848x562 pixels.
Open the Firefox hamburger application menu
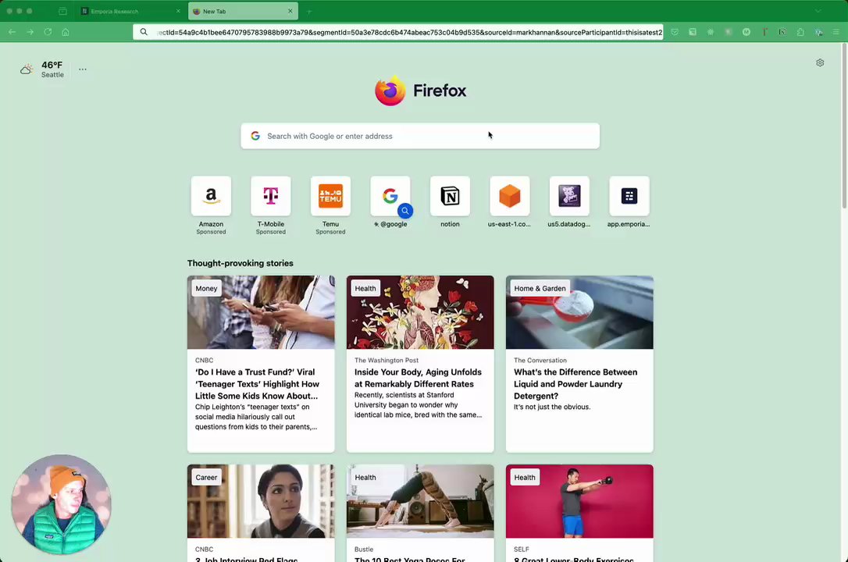pyautogui.click(x=836, y=32)
